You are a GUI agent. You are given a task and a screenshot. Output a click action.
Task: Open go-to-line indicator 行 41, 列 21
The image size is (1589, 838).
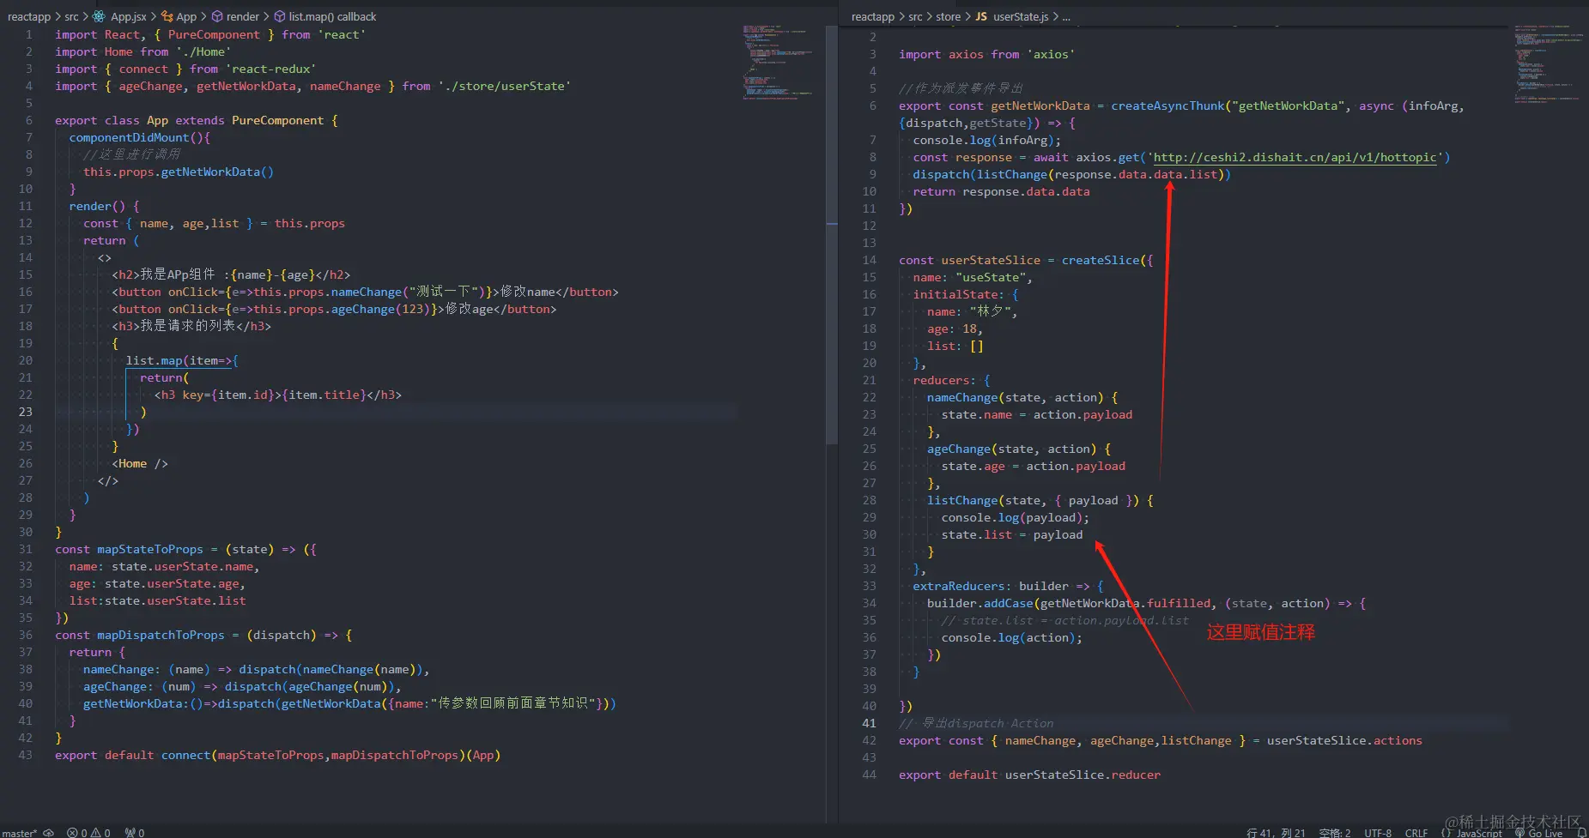point(1276,833)
